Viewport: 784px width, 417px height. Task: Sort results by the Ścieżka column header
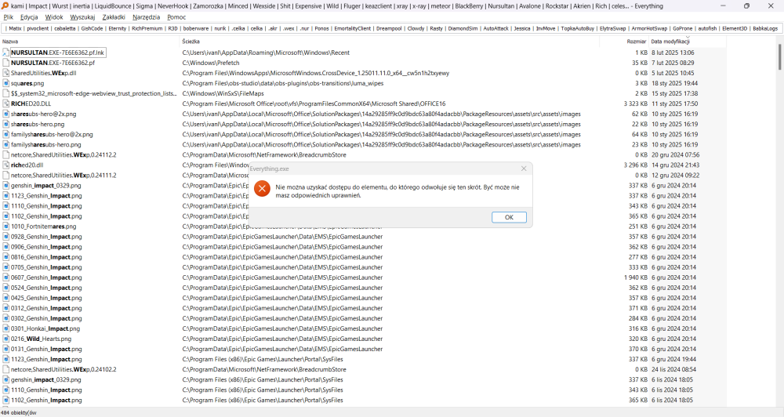pos(390,42)
